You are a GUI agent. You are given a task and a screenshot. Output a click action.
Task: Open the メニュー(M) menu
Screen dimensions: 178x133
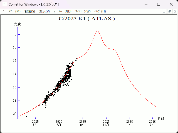click(14, 11)
